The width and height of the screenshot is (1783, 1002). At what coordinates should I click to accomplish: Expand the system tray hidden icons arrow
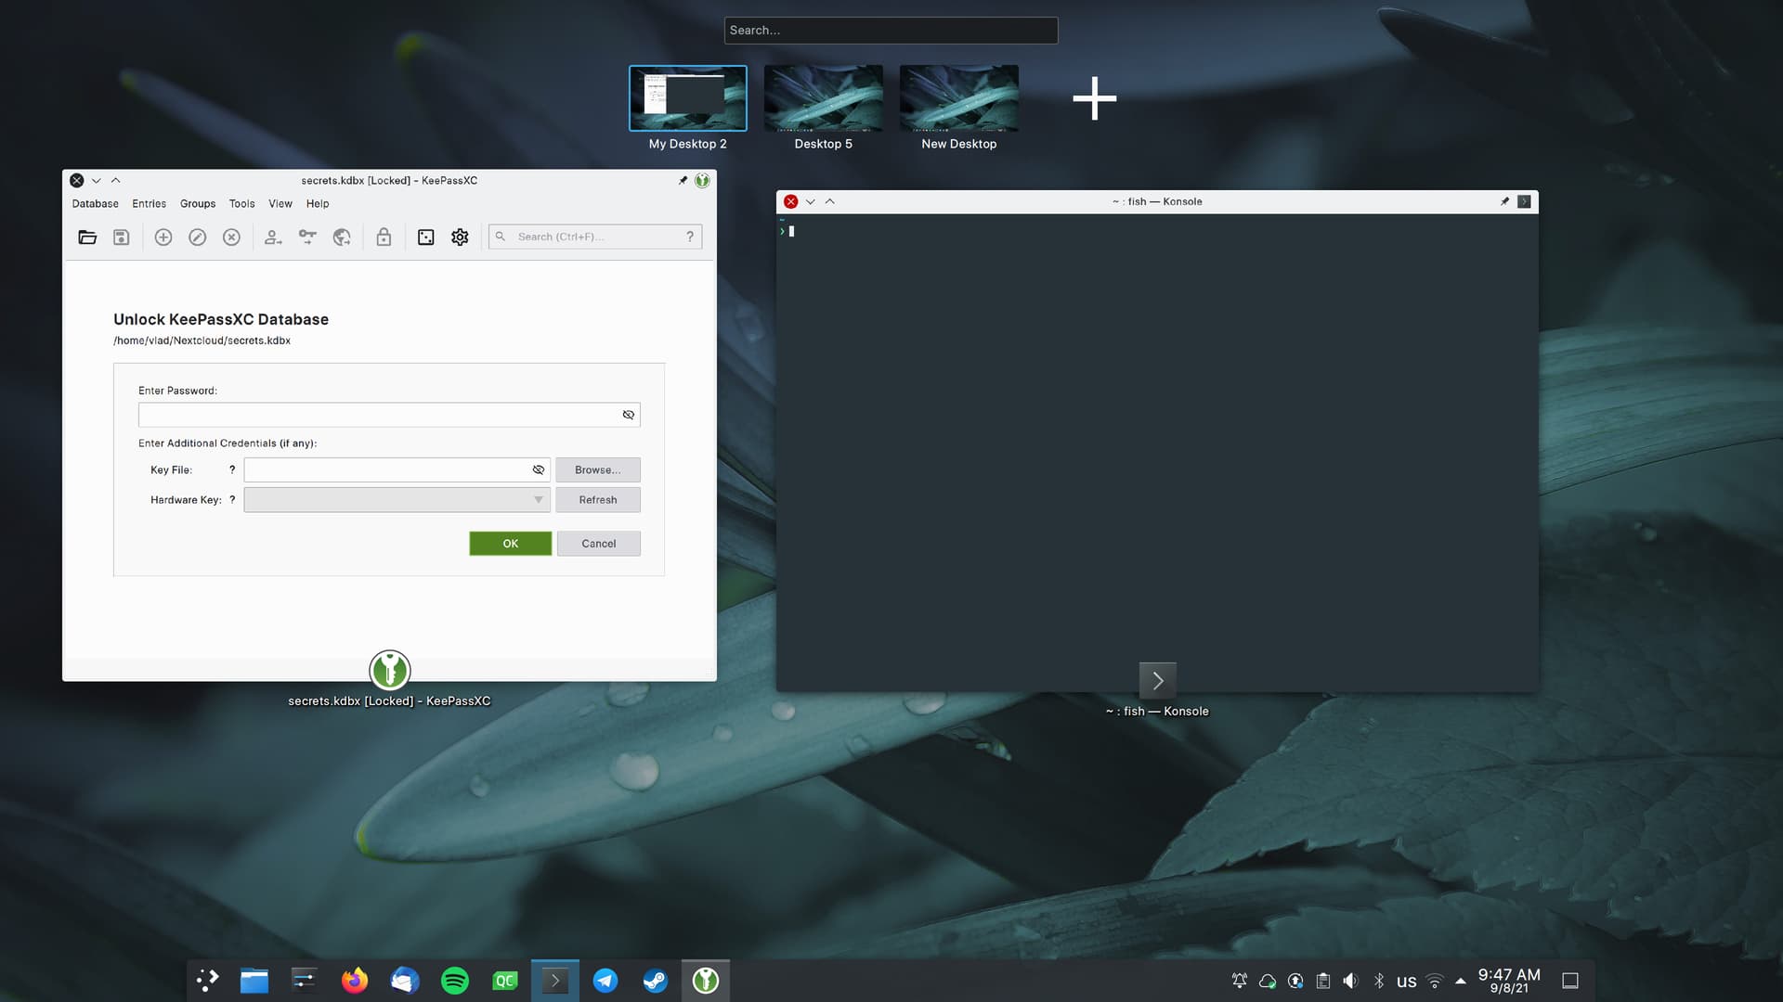1461,981
